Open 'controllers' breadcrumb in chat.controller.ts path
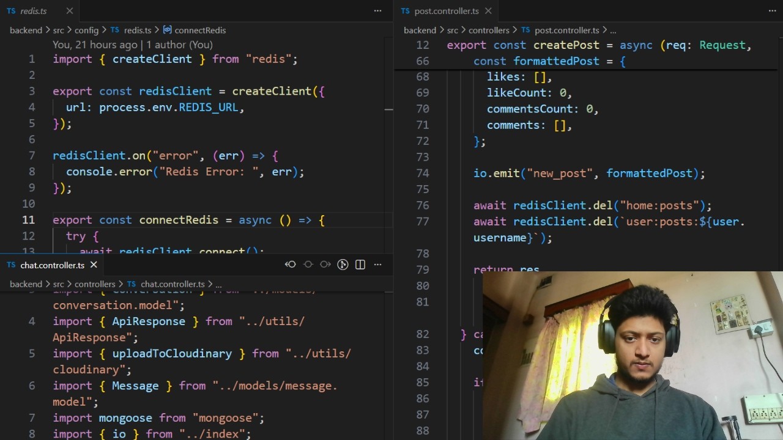 (x=95, y=284)
